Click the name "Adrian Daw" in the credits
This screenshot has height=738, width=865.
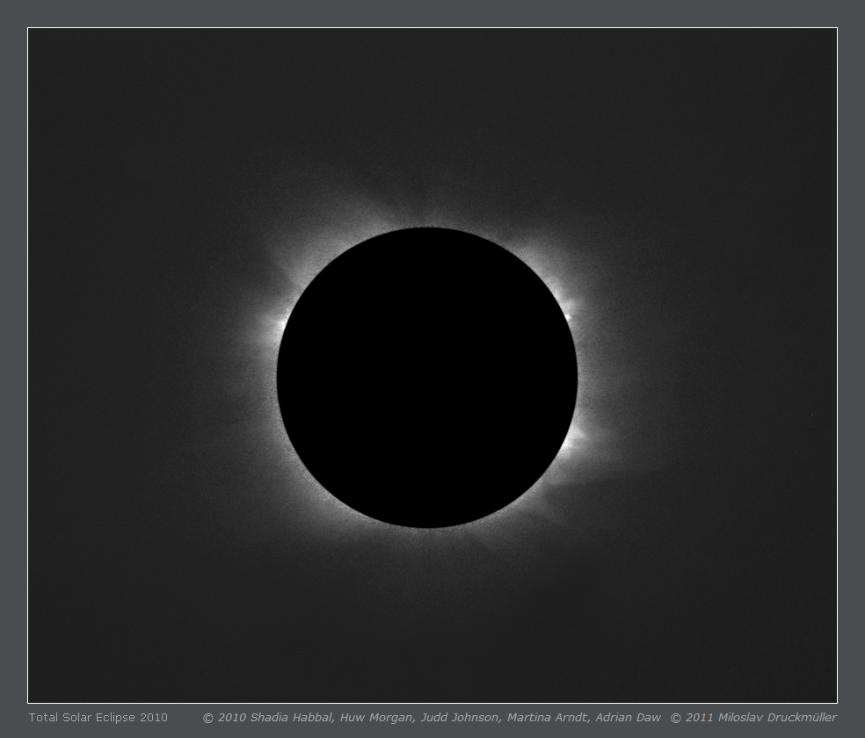click(x=628, y=718)
